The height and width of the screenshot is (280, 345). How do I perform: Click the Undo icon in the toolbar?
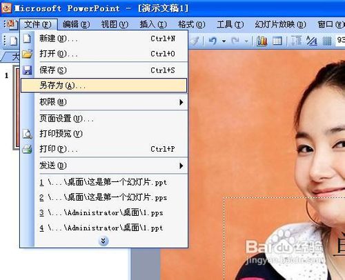click(x=213, y=41)
